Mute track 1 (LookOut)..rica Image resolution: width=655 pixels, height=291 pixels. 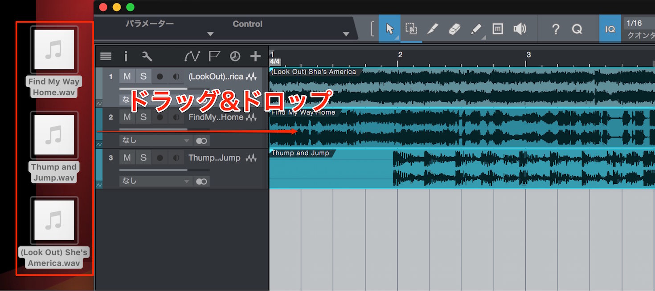[127, 77]
